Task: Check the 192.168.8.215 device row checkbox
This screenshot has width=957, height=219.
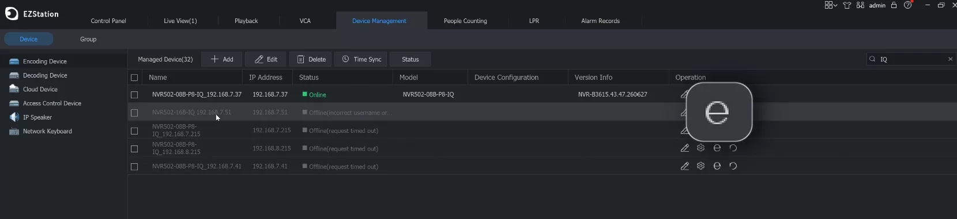Action: coord(134,149)
